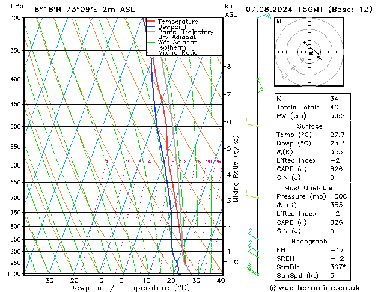
Task: Click the wind barb at 400 hPa
Action: click(x=260, y=85)
